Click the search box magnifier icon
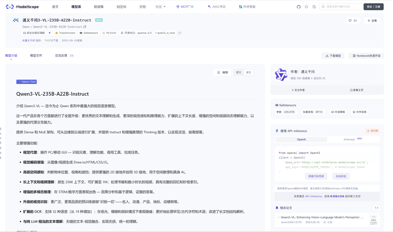Image resolution: width=393 pixels, height=232 pixels. [x=323, y=7]
